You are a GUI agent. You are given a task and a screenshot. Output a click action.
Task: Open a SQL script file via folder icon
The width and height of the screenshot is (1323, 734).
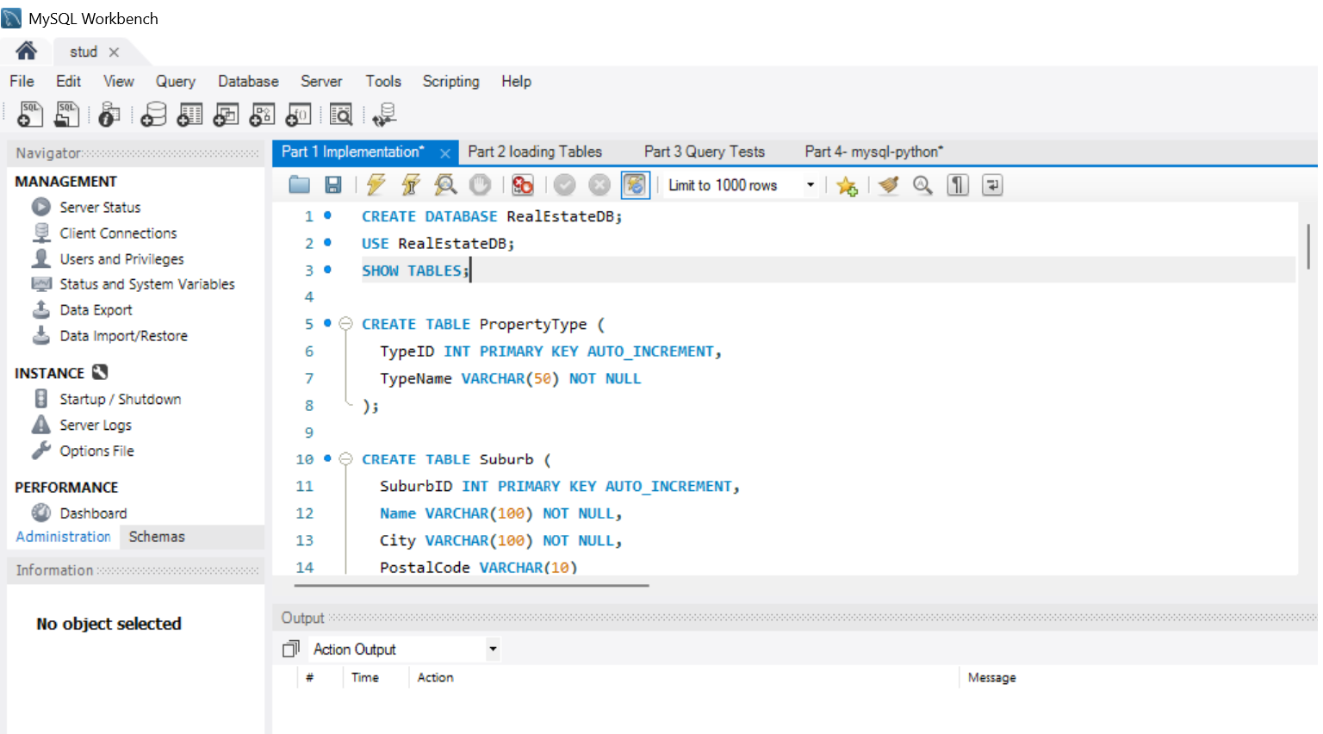click(x=300, y=184)
